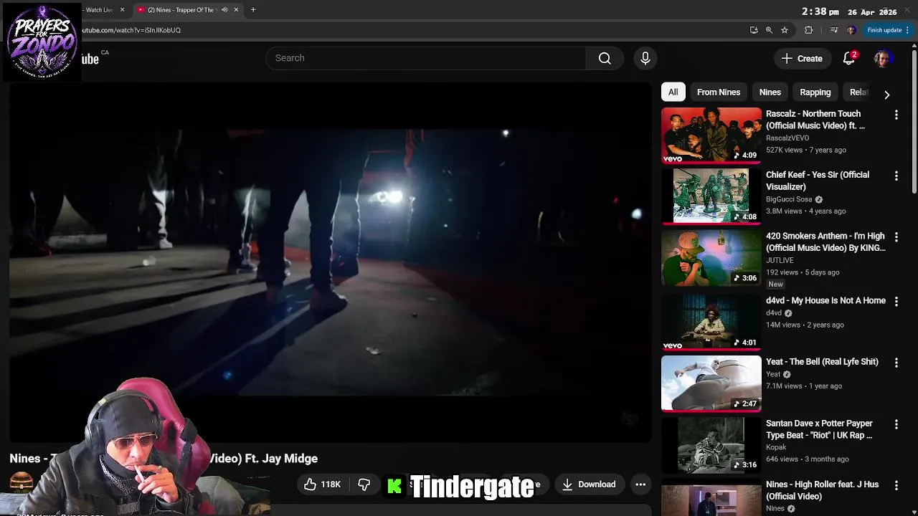918x516 pixels.
Task: Close the Nines - Trapper browser tab
Action: tap(236, 10)
